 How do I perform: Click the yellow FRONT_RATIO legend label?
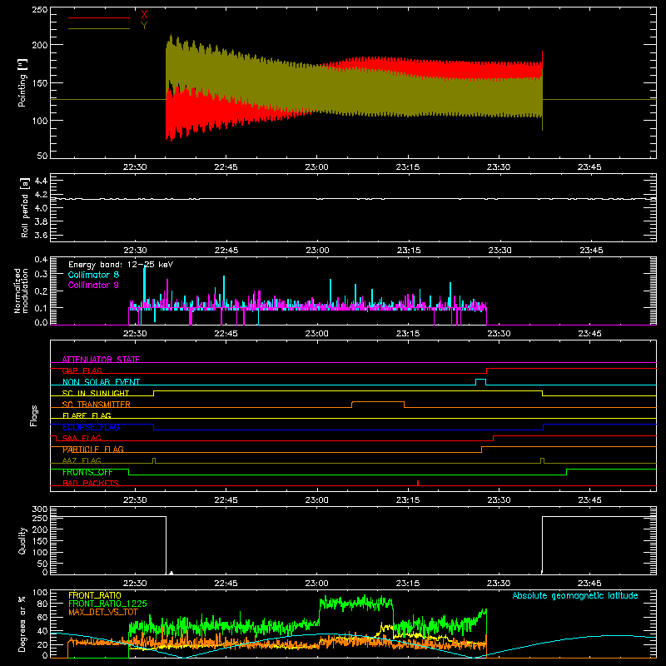pyautogui.click(x=95, y=595)
